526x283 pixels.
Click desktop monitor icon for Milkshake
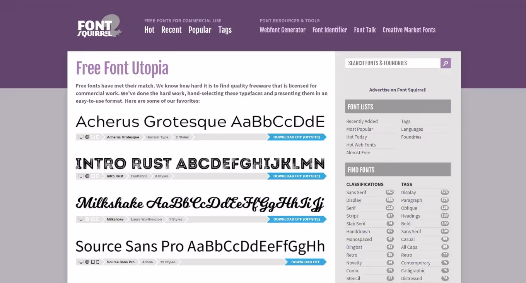pos(81,219)
